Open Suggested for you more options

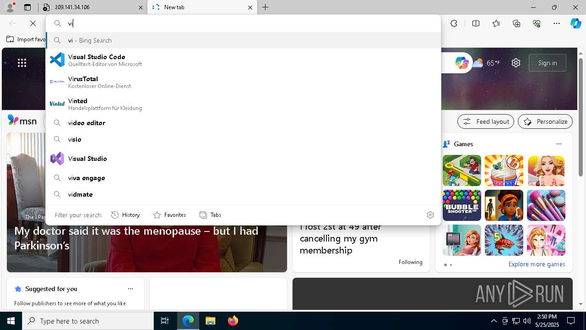coord(130,289)
